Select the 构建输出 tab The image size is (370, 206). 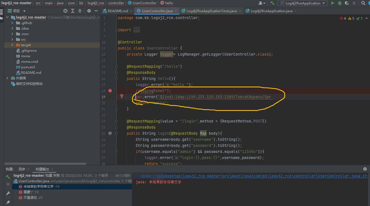point(42,169)
